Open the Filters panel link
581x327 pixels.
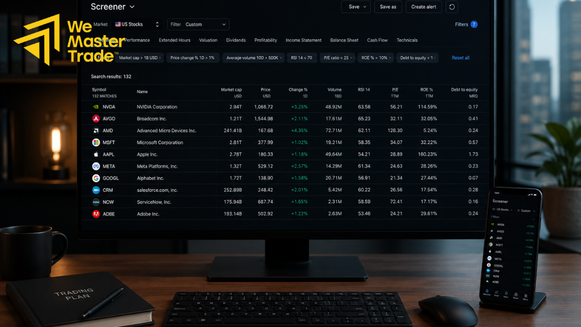461,24
